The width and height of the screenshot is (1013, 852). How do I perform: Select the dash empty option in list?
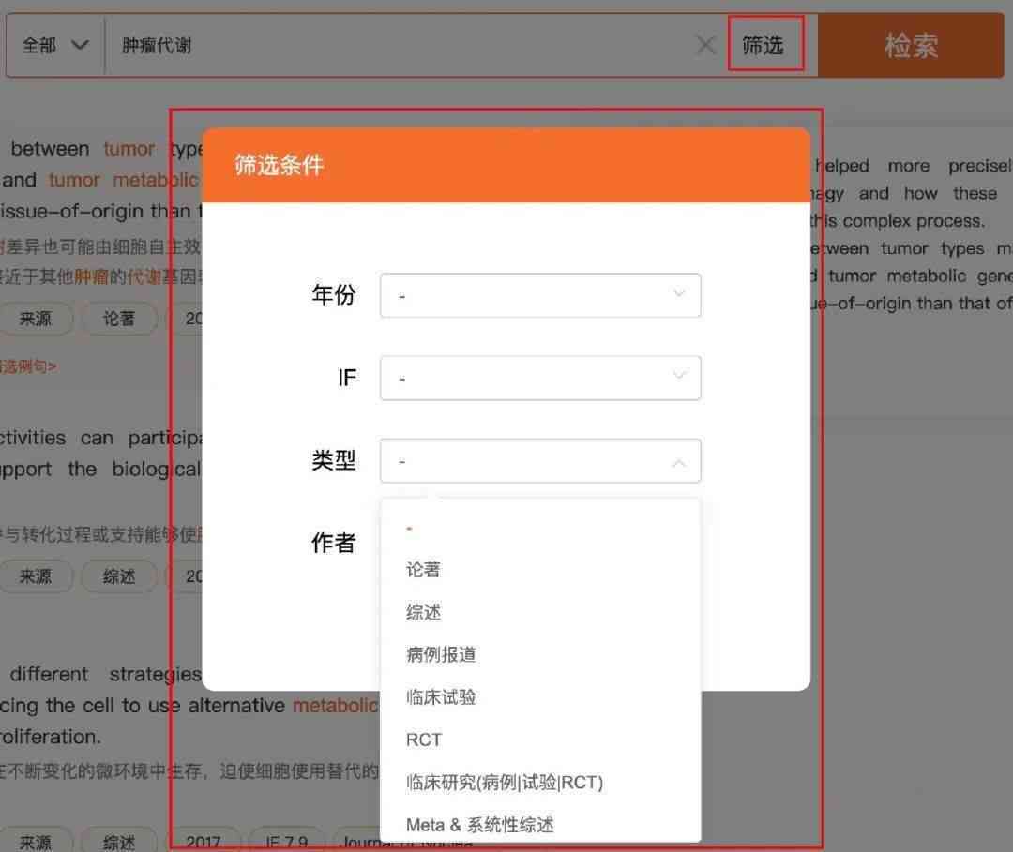(x=540, y=529)
